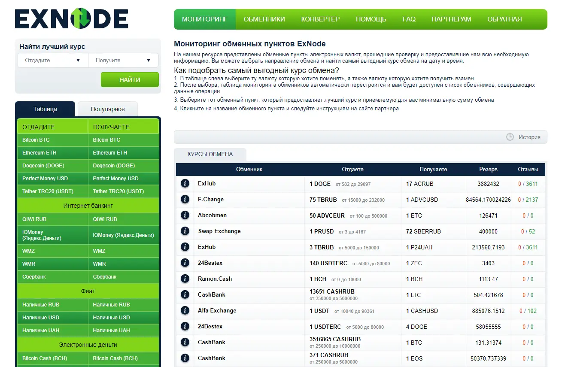The width and height of the screenshot is (571, 367).
Task: Select Наличные UAH in ОТДАДИТЕ column
Action: (52, 331)
